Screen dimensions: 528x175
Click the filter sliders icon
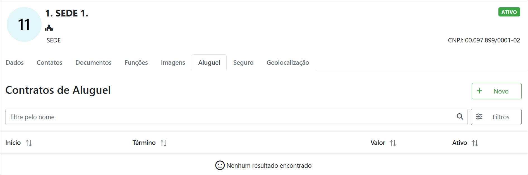point(479,117)
